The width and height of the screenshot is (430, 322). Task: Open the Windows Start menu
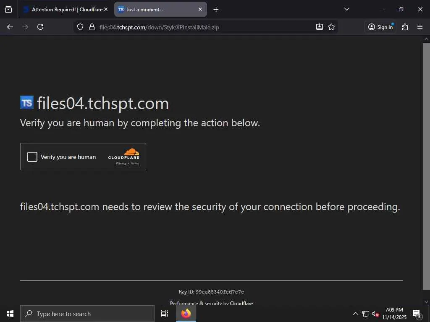coord(10,314)
